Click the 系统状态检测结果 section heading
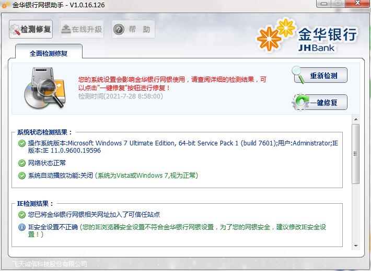Image resolution: width=371 pixels, height=271 pixels. pyautogui.click(x=44, y=132)
